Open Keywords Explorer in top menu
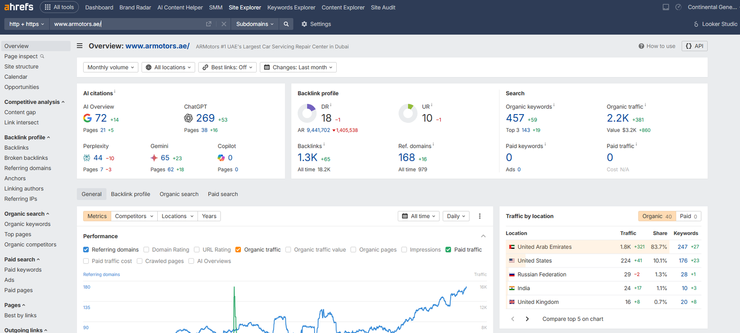 point(291,7)
